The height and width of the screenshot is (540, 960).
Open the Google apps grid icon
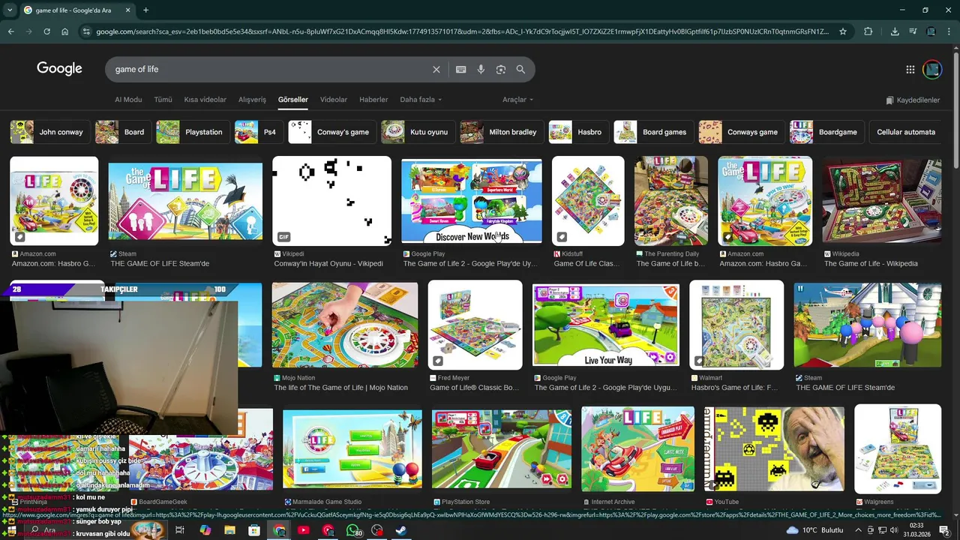pyautogui.click(x=910, y=69)
